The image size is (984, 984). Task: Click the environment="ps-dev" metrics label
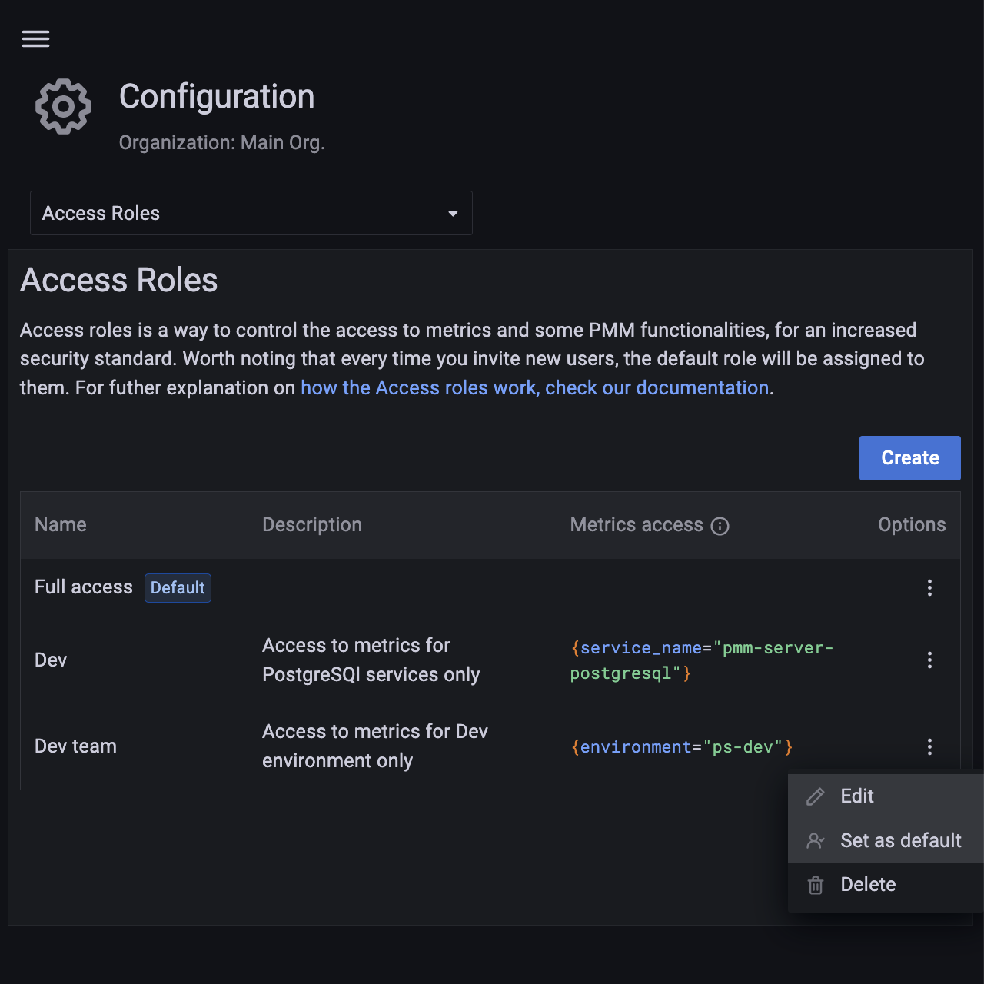tap(681, 747)
